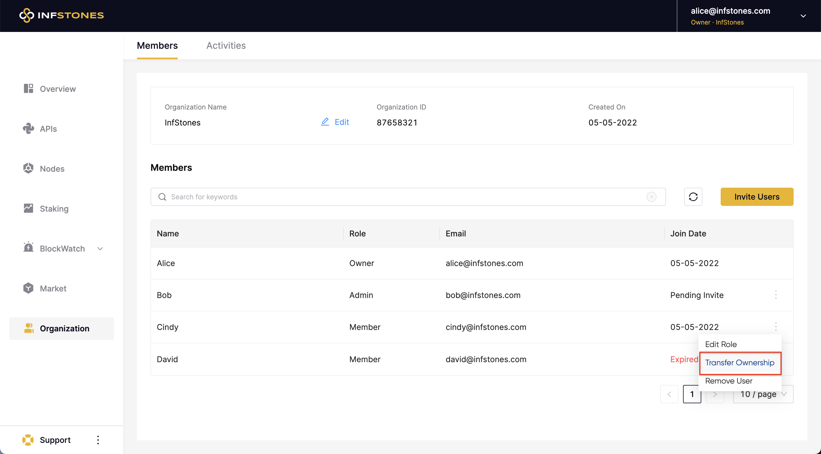Expand the BlockWatch submenu chevron
The image size is (821, 454).
[100, 249]
